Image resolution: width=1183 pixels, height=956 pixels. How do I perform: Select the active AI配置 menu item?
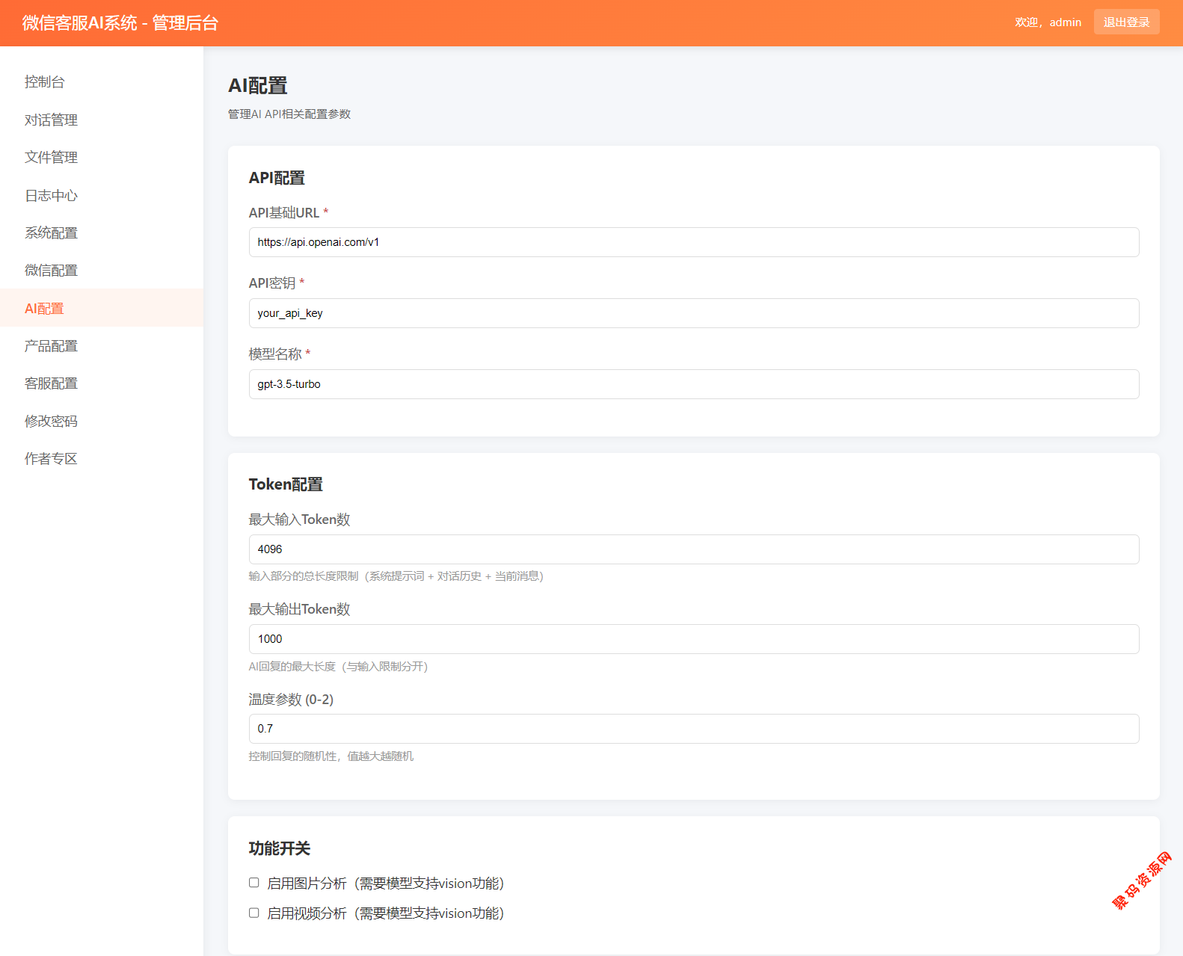(x=45, y=308)
